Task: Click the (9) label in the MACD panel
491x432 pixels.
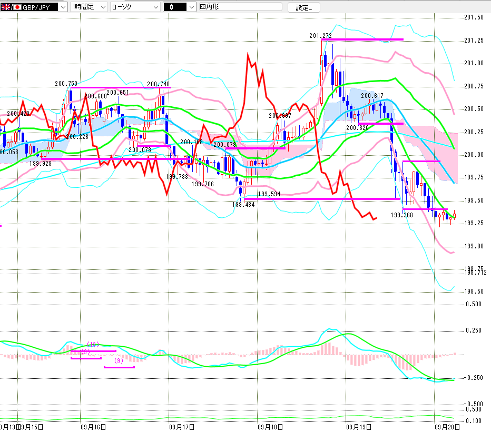Action: tap(119, 361)
